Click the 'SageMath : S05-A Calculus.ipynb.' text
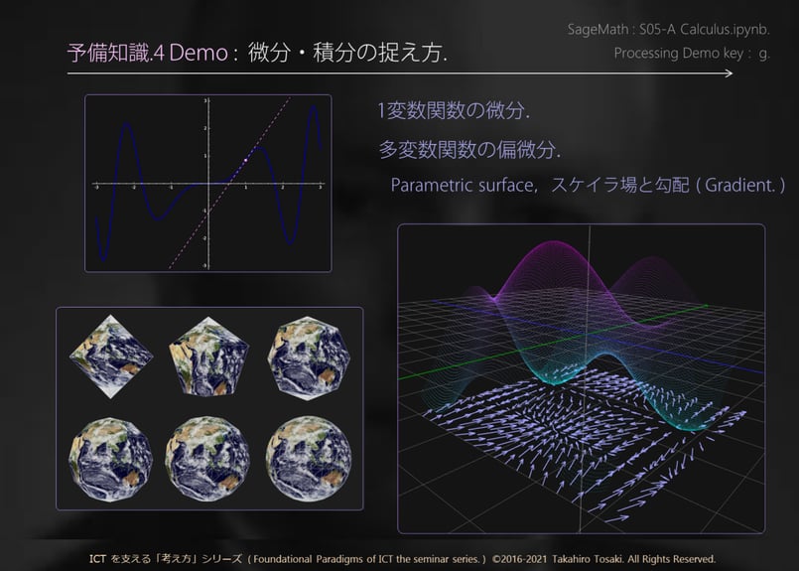The width and height of the screenshot is (799, 571). [668, 29]
